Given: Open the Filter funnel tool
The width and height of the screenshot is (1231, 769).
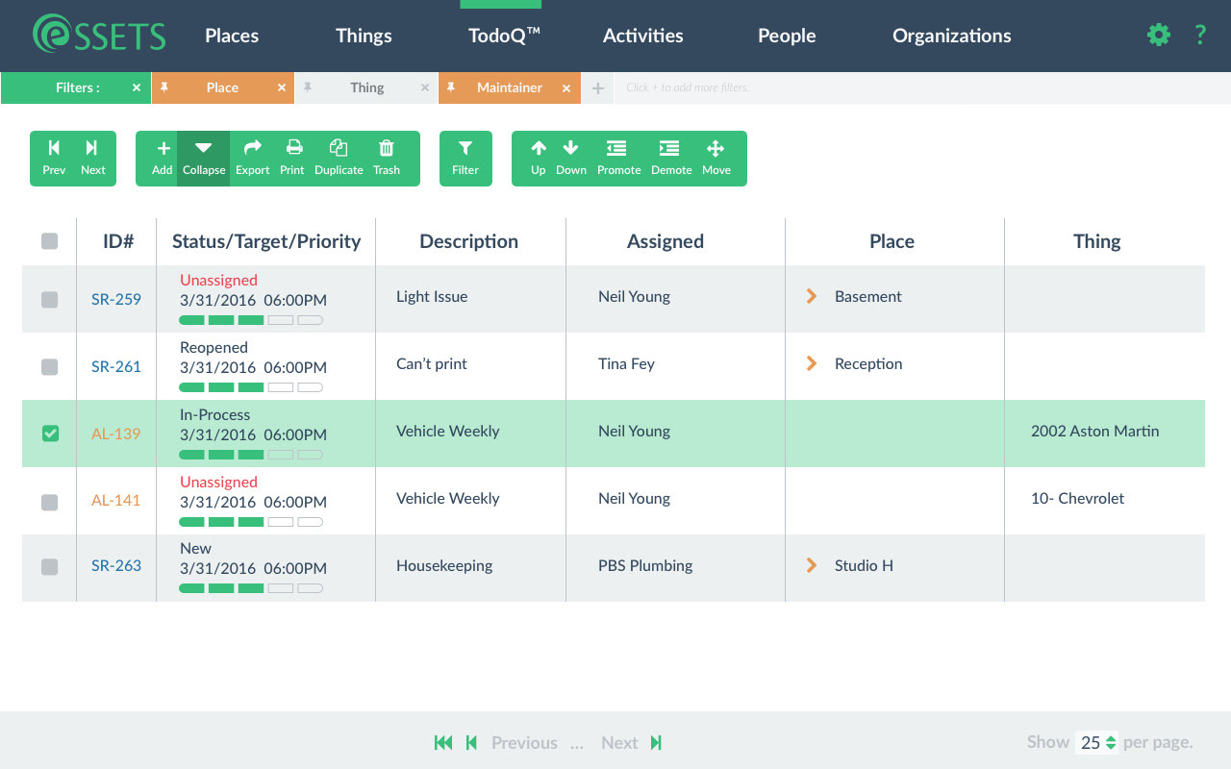Looking at the screenshot, I should pyautogui.click(x=465, y=158).
